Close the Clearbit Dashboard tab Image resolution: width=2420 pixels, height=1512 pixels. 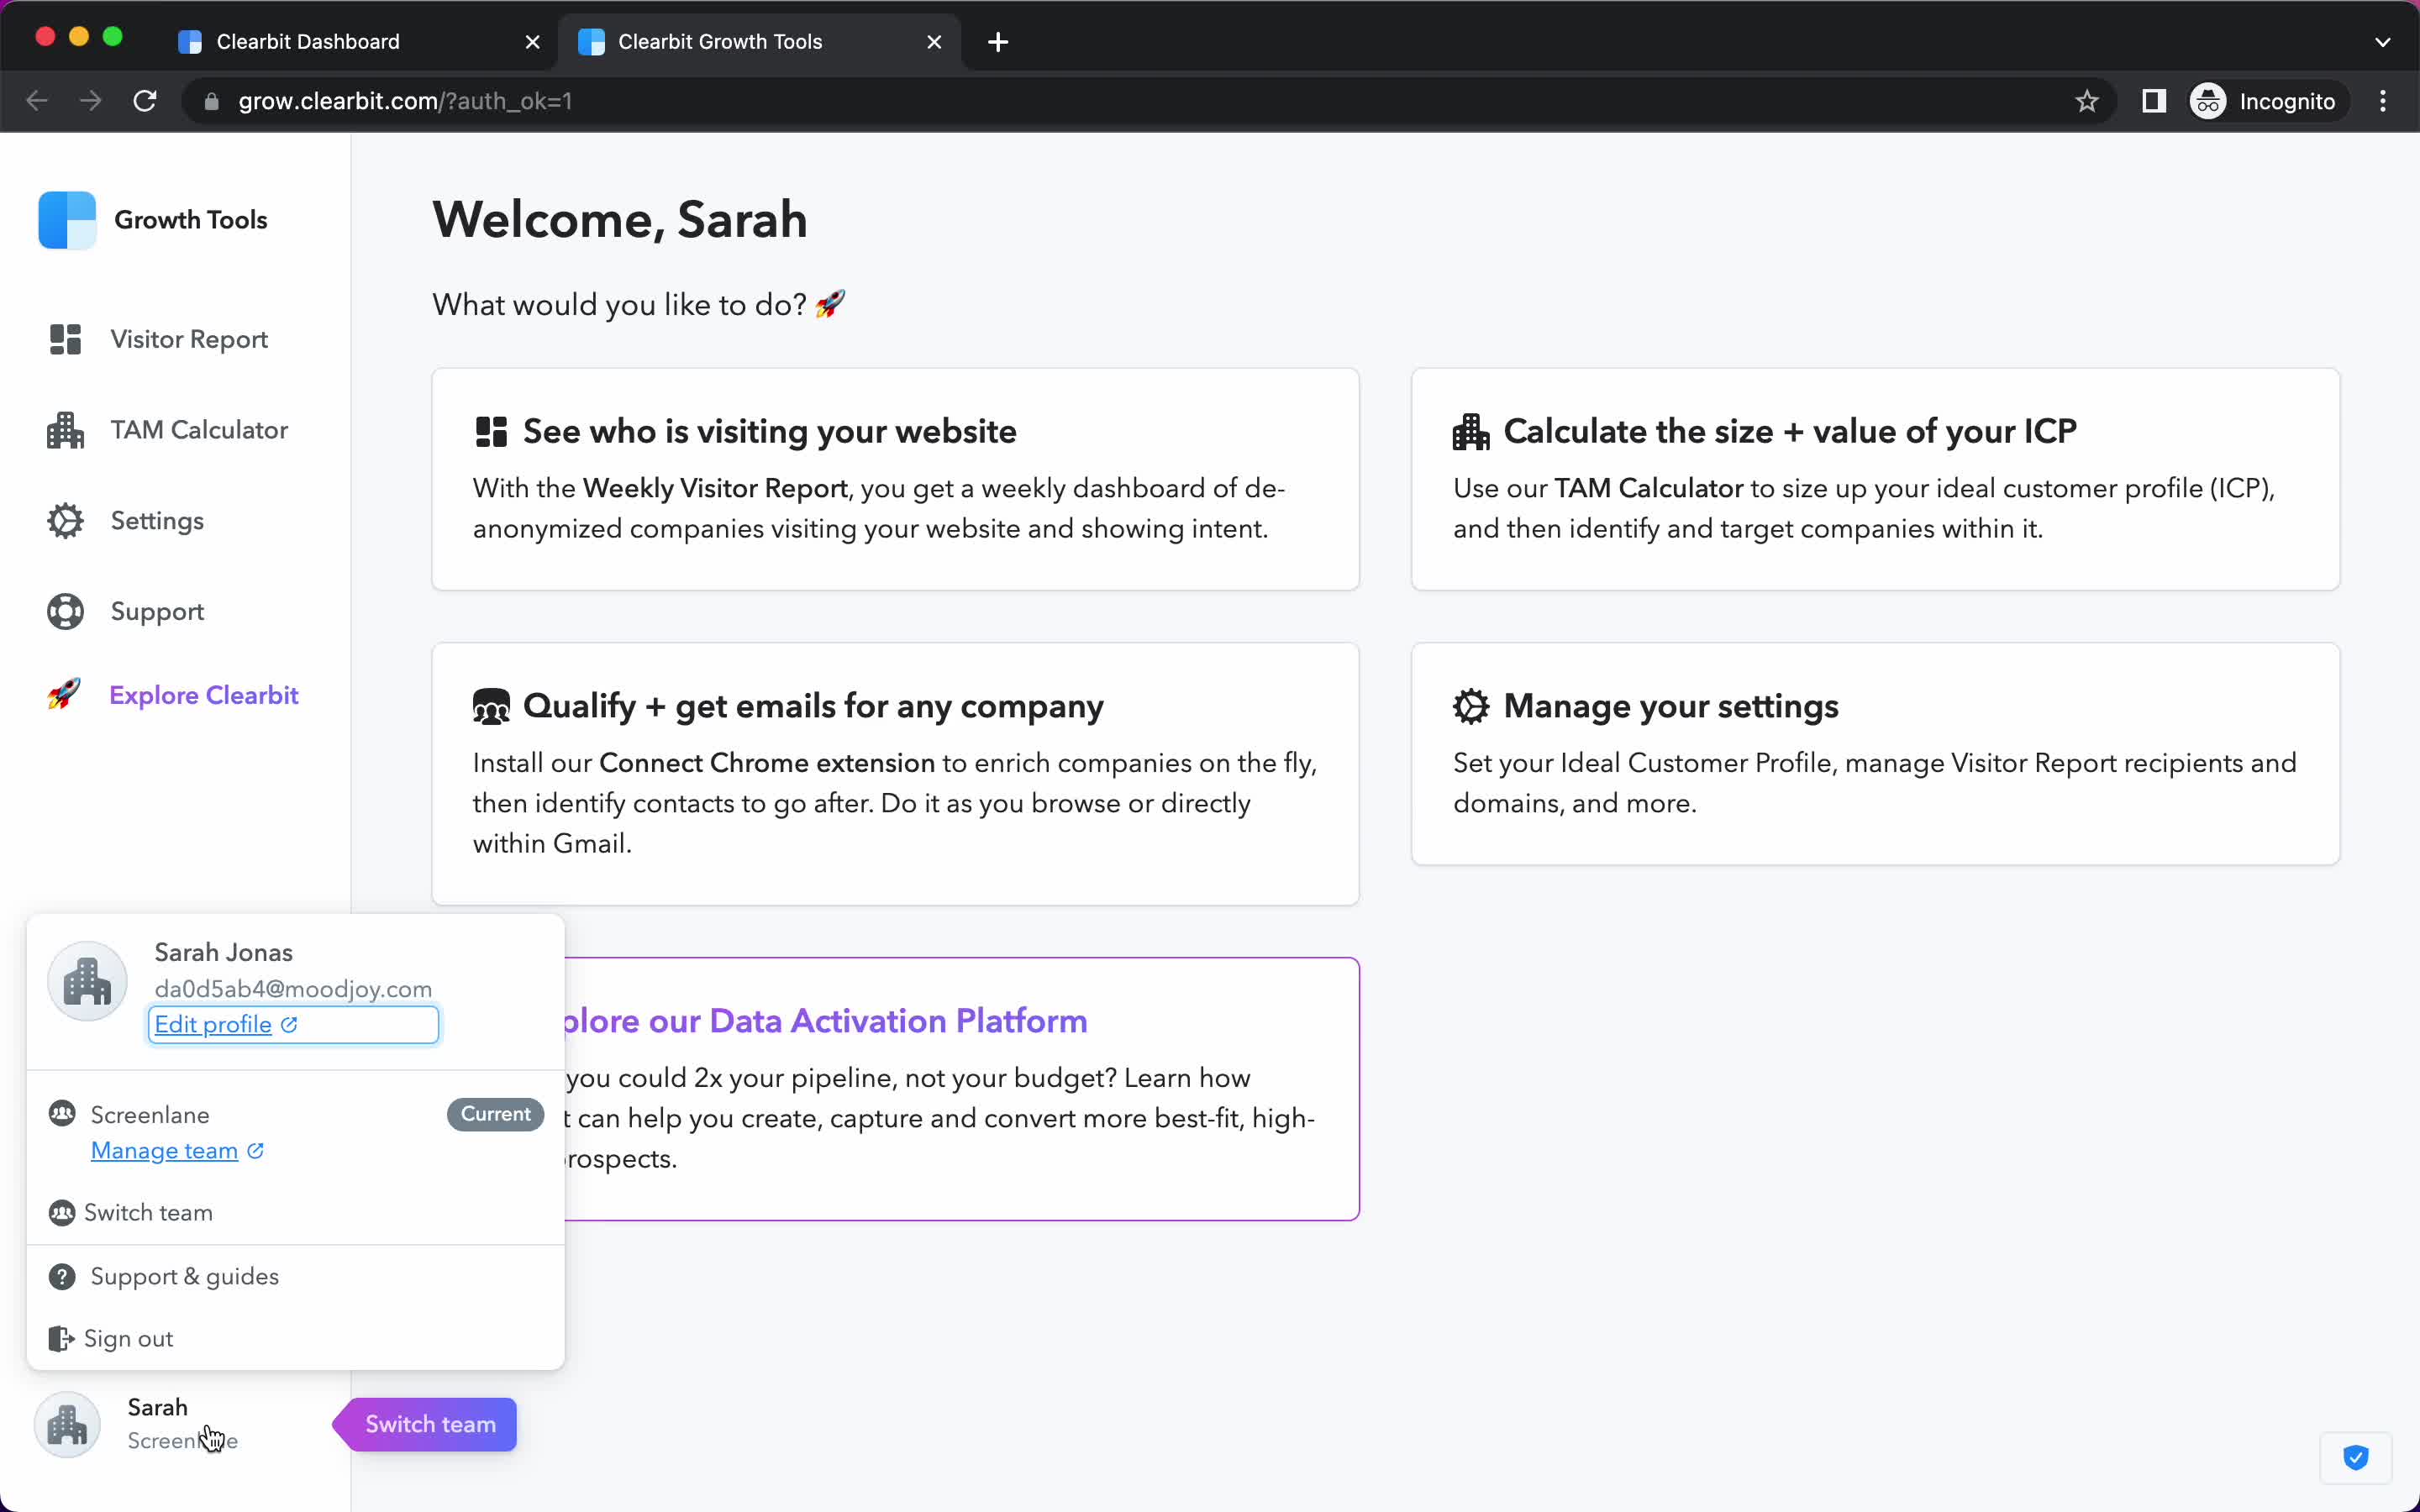[533, 42]
